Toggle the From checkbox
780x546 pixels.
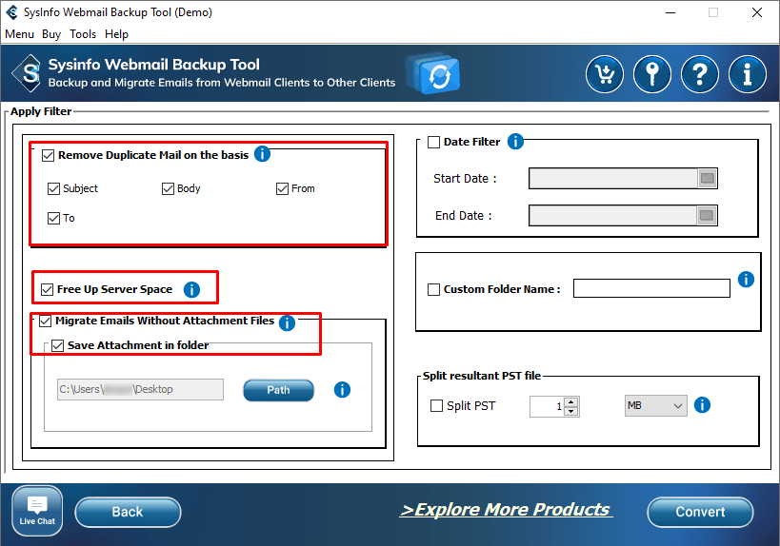[x=283, y=188]
